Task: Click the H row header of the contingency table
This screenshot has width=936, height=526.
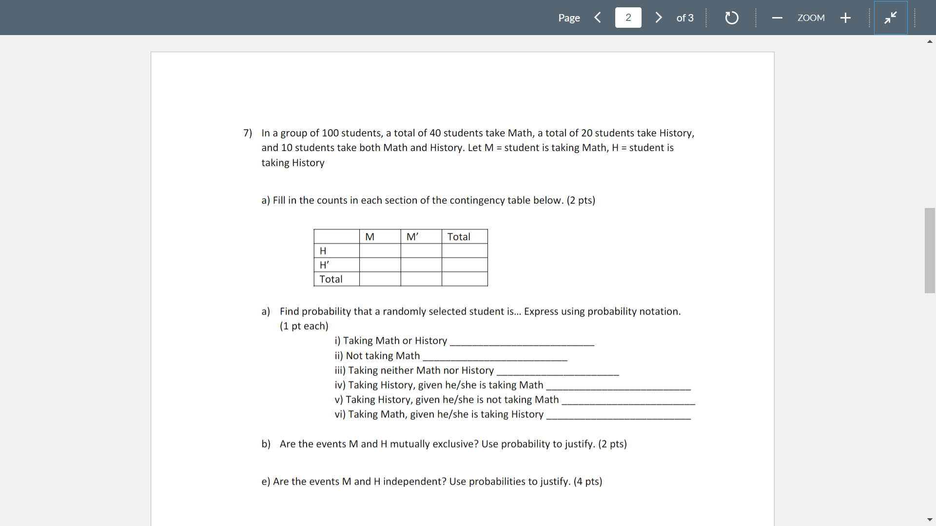Action: (323, 250)
